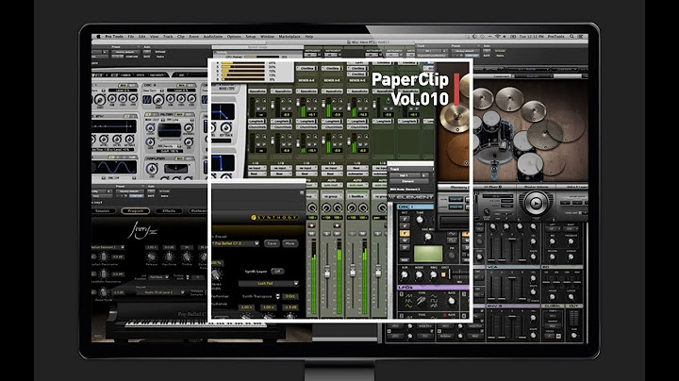Viewport: 679px width, 381px height.
Task: Click the Tune knob in OSC 1
Action: tap(420, 221)
